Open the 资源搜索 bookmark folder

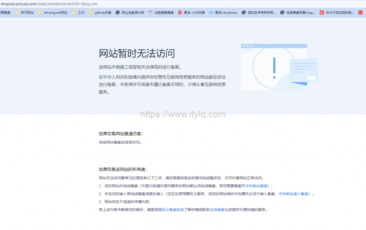tap(5, 12)
